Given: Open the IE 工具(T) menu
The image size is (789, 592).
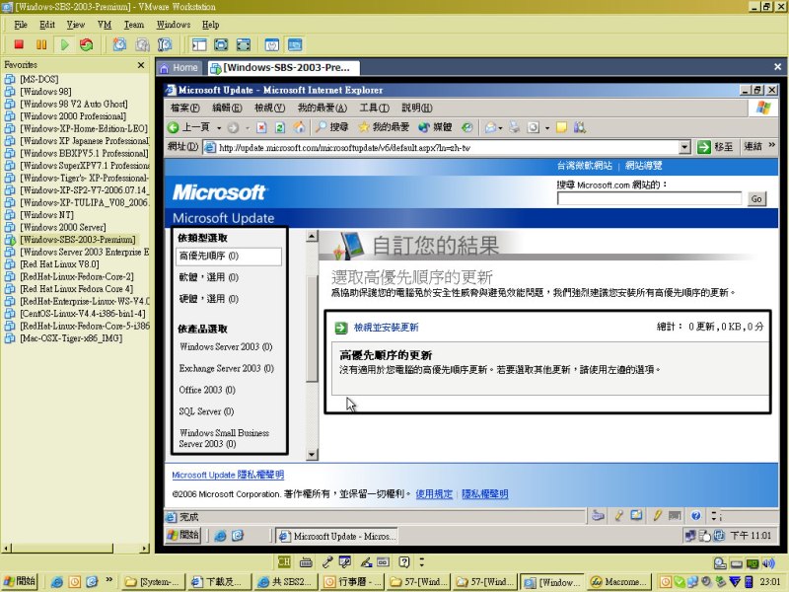Looking at the screenshot, I should (375, 108).
